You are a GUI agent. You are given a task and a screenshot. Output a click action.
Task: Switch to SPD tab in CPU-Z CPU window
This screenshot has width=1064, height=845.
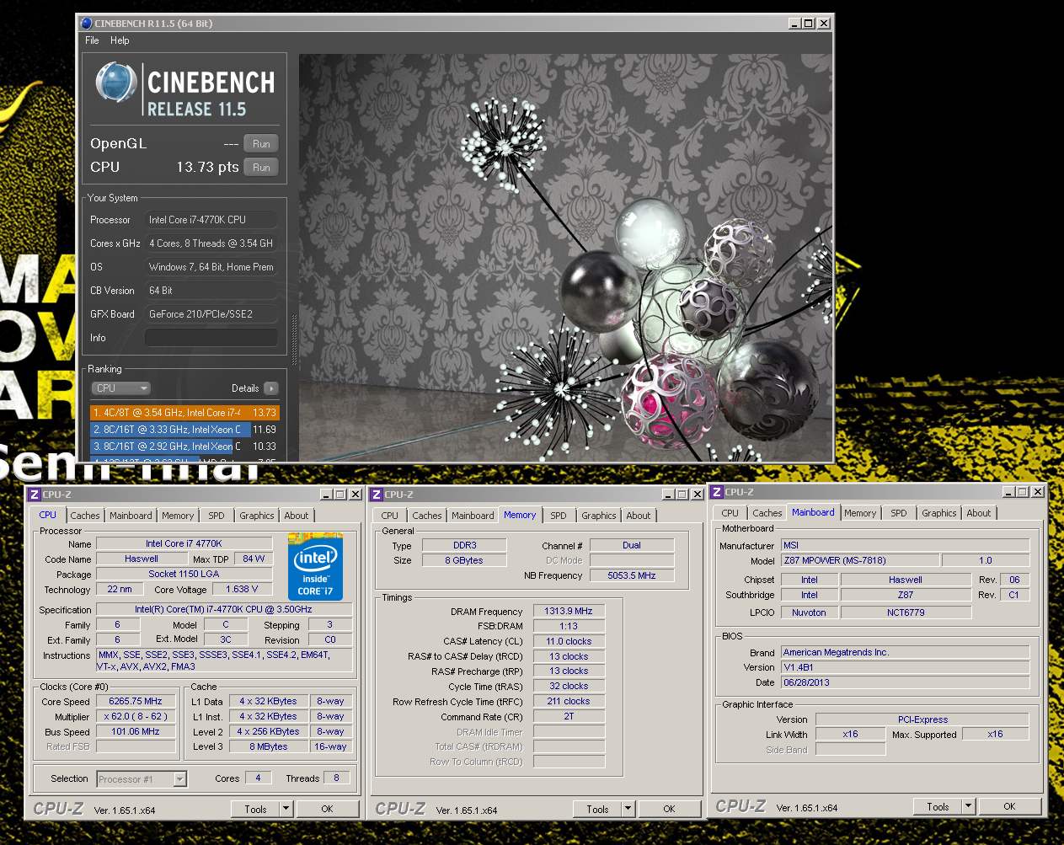point(217,516)
